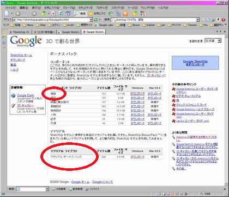Open the お気に入り menu in menu bar
The height and width of the screenshot is (197, 229).
(52, 8)
